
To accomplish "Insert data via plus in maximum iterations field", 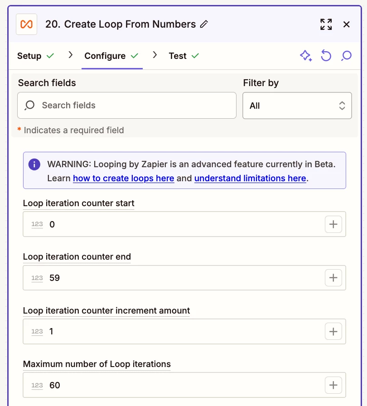I will [333, 385].
